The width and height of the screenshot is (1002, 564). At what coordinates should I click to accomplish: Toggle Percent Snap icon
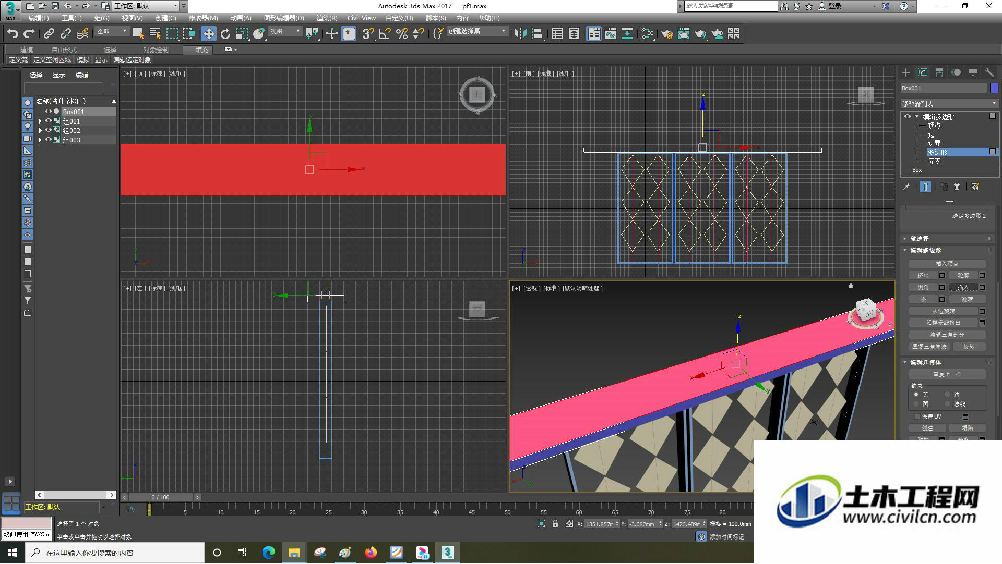(x=402, y=34)
